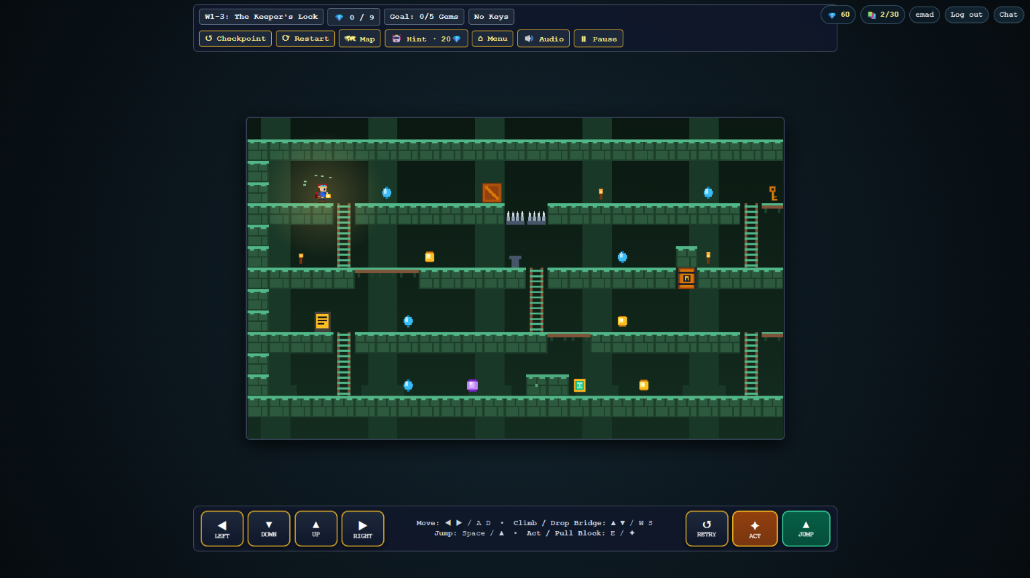Image resolution: width=1030 pixels, height=578 pixels.
Task: Click the green JUMP button
Action: tap(806, 528)
